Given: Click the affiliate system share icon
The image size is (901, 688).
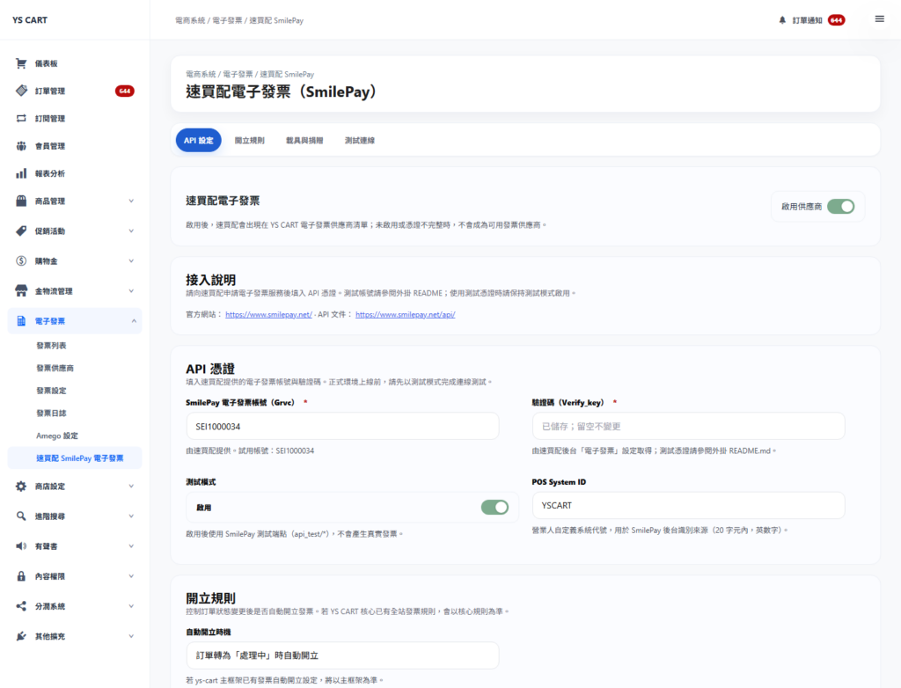Looking at the screenshot, I should 21,606.
